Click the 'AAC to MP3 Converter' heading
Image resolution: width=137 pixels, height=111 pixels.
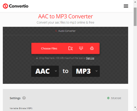point(65,16)
